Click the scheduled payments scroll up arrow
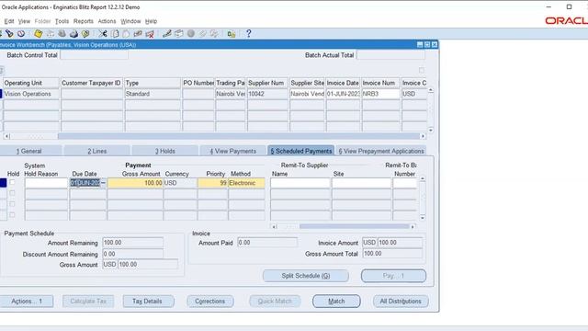The width and height of the screenshot is (588, 331). click(423, 179)
